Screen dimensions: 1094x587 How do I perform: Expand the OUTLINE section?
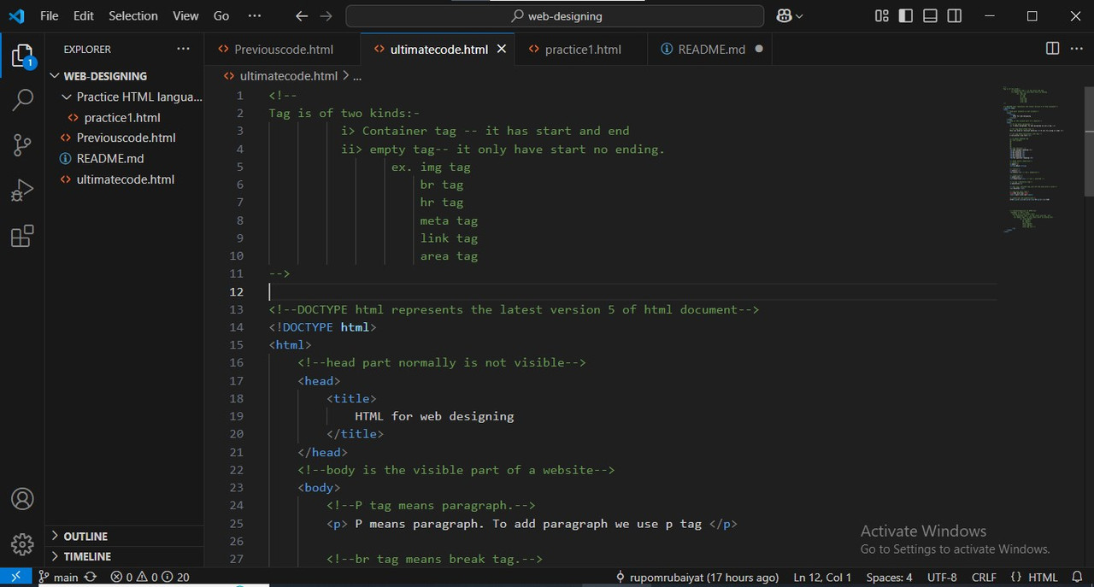(x=125, y=536)
